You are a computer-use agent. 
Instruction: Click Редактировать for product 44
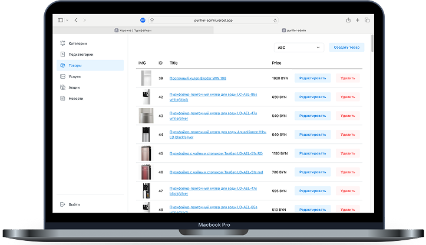(312, 135)
